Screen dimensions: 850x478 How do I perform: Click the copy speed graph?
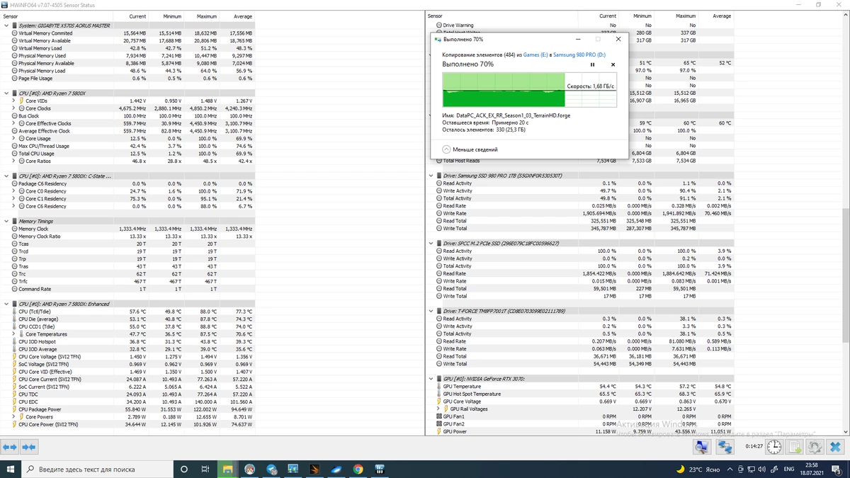point(529,89)
